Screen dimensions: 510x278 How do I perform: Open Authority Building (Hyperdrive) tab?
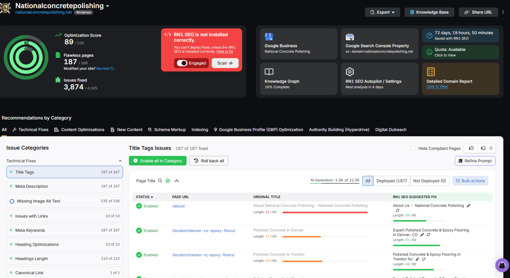point(339,130)
